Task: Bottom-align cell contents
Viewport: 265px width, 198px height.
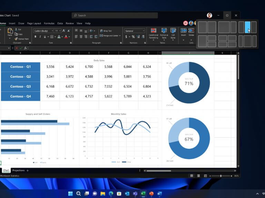Action: 86,31
